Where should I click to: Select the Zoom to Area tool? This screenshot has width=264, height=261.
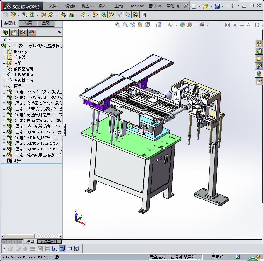125,25
